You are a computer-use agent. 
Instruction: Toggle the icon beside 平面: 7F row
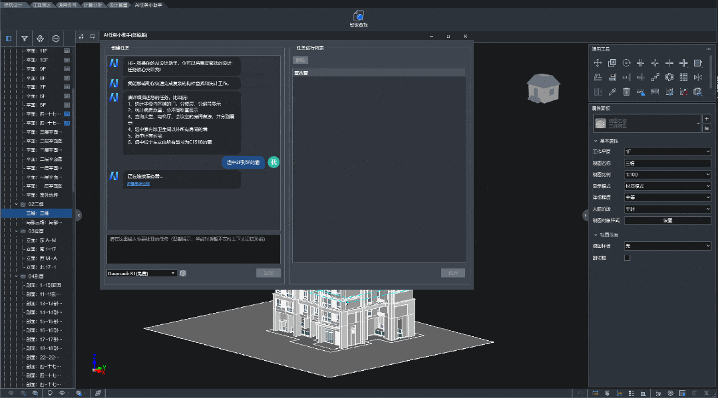67,87
